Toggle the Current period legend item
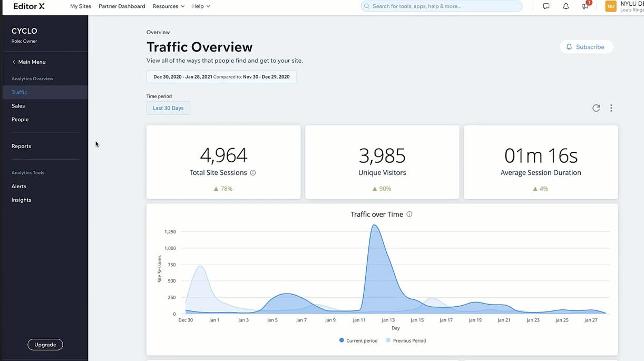Screen dimensions: 644x361 coord(358,340)
